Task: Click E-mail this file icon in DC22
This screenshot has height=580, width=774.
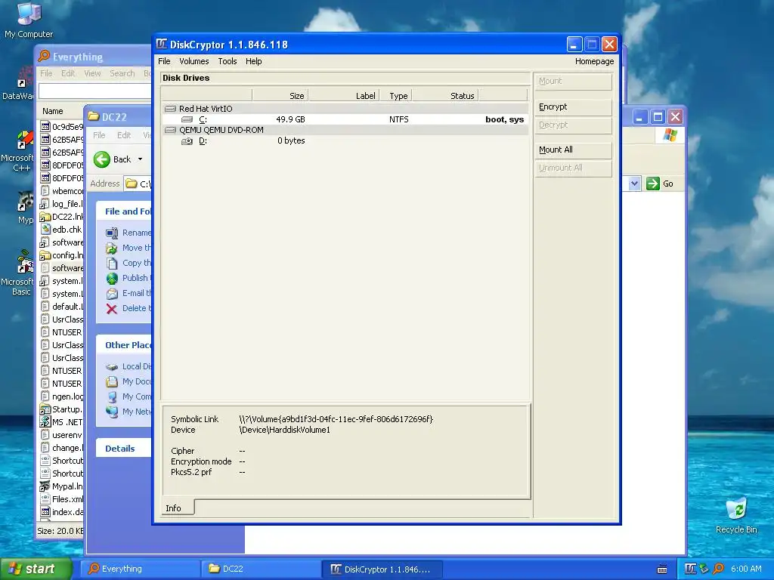Action: [112, 294]
